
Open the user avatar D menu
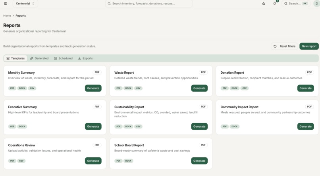pos(316,4)
